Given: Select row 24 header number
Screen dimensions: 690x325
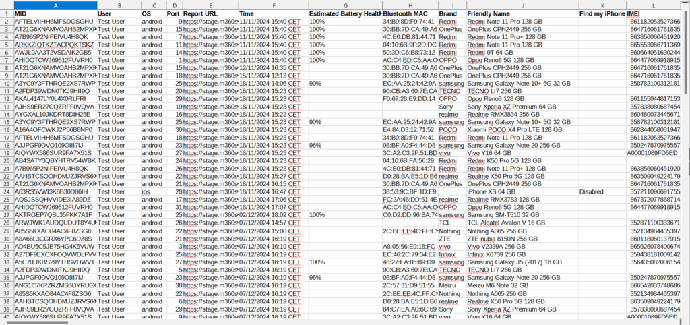Looking at the screenshot, I should (7, 191).
